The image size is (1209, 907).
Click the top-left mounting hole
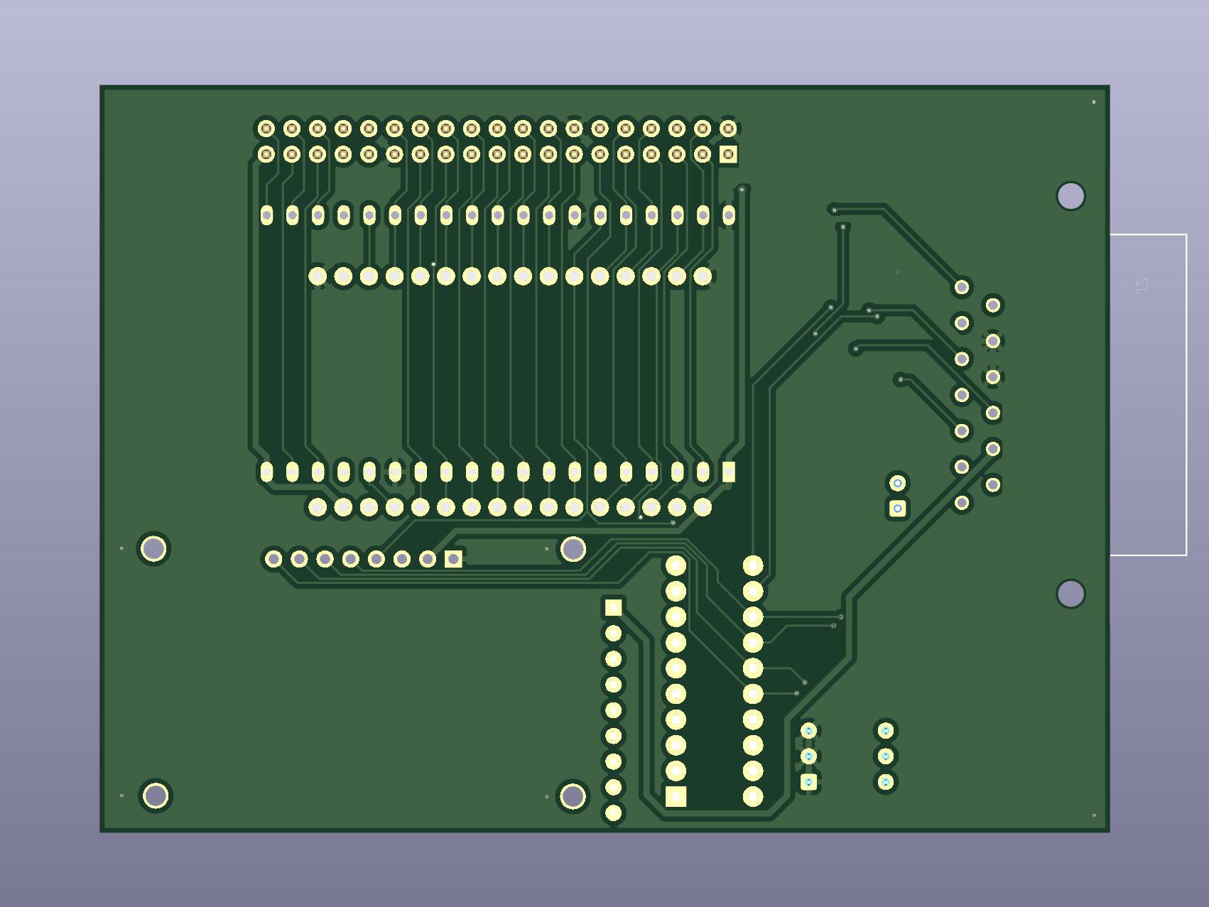155,547
